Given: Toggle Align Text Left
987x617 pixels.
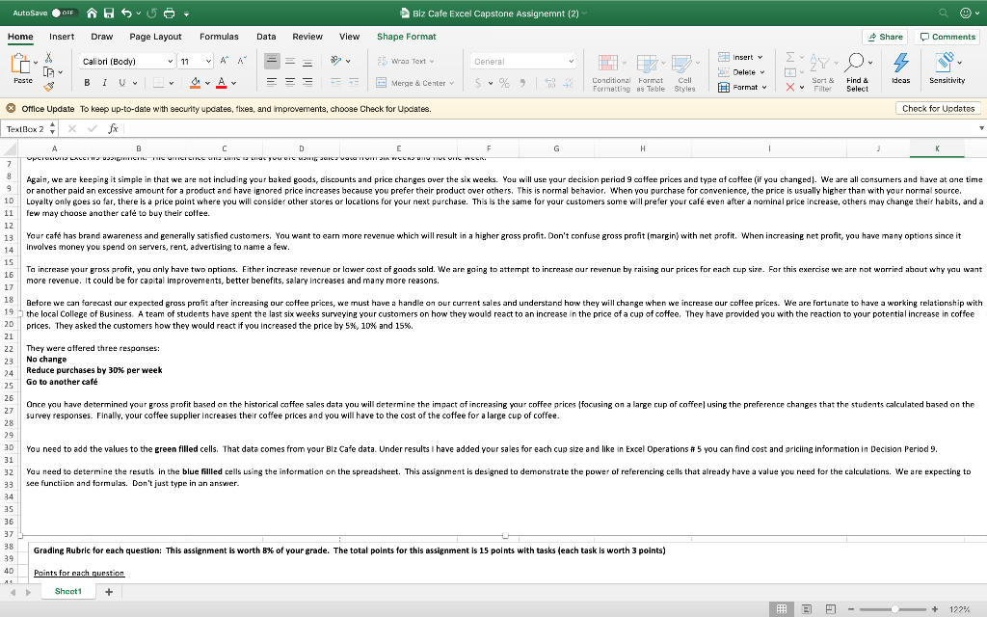Looking at the screenshot, I should pos(272,83).
